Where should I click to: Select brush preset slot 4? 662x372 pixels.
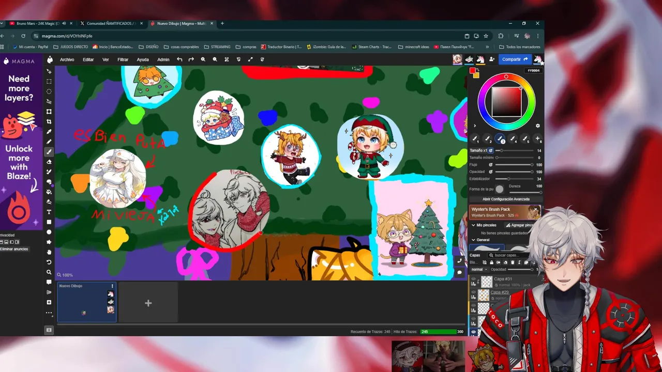point(513,138)
